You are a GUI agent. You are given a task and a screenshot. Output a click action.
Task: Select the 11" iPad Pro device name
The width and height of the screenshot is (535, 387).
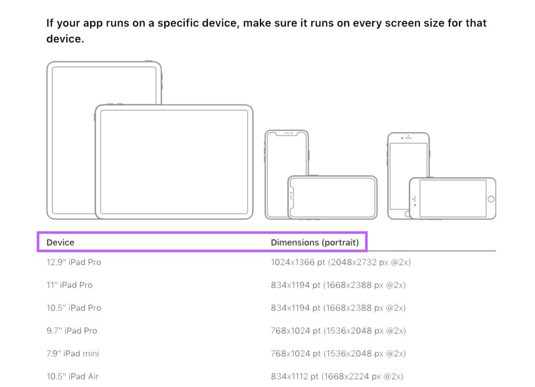(x=69, y=285)
